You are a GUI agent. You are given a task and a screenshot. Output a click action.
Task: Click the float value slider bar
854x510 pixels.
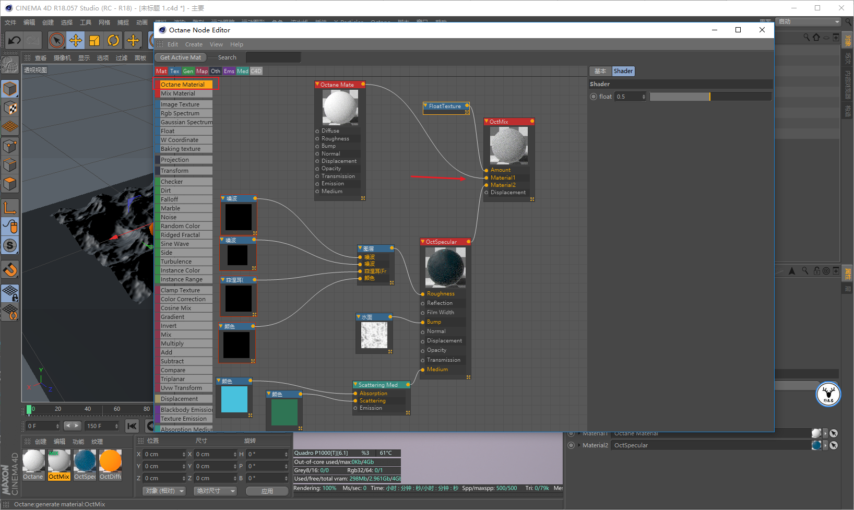tap(710, 97)
